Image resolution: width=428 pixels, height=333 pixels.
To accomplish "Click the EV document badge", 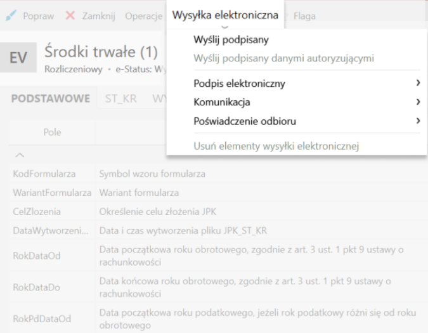I will tap(21, 59).
